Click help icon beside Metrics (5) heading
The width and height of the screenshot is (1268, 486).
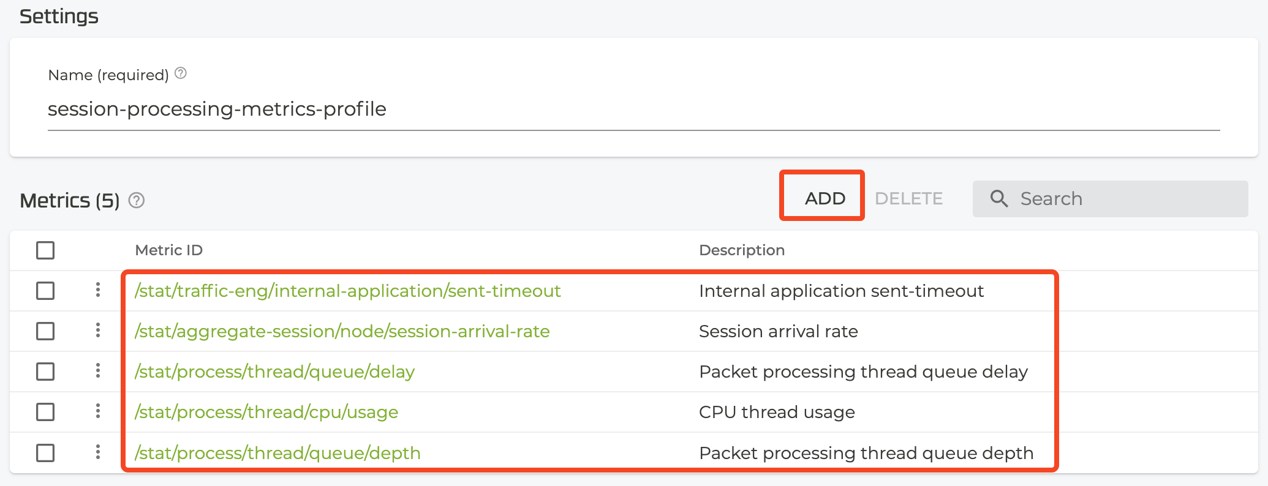click(137, 200)
